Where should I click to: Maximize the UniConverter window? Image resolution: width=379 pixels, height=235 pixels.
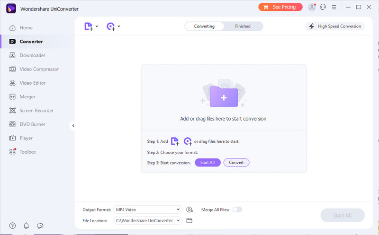coord(359,7)
